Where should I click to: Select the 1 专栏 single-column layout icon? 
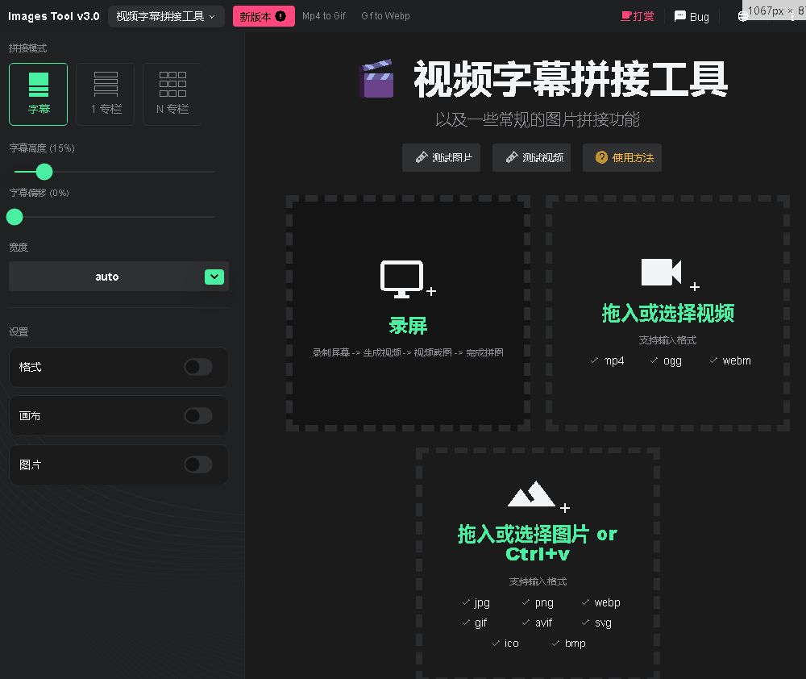pyautogui.click(x=106, y=85)
